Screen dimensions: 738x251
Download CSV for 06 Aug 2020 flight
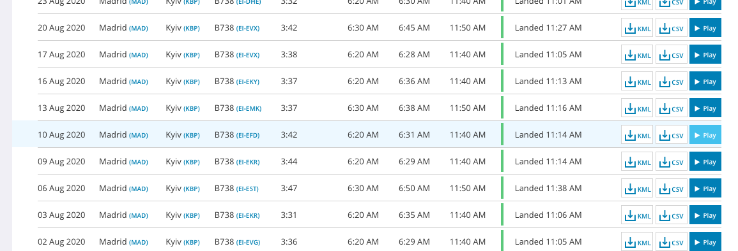click(671, 188)
